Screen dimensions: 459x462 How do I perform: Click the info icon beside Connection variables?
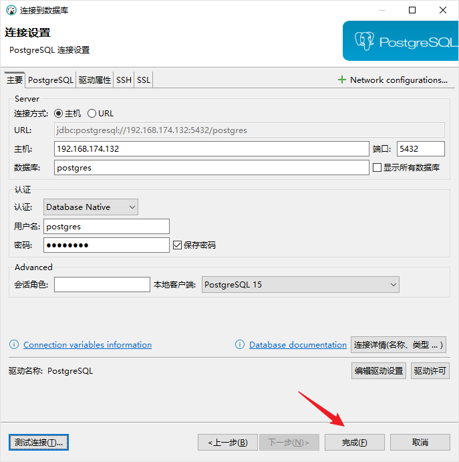tap(13, 345)
